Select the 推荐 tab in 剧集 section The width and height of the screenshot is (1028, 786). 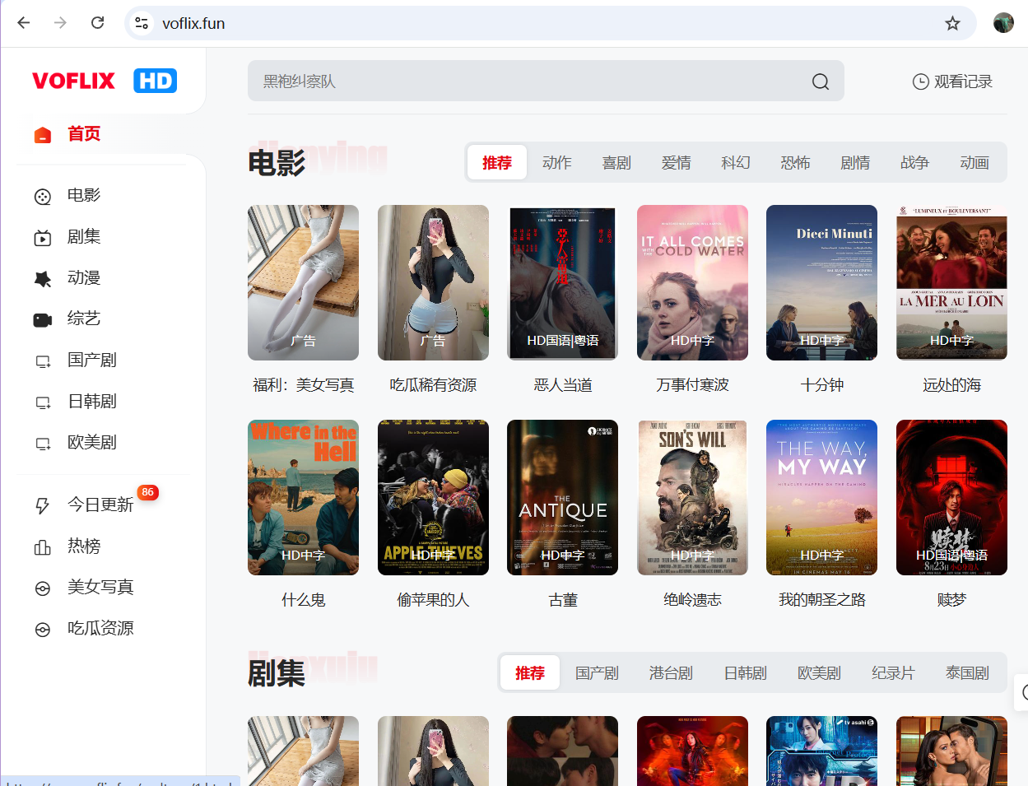[530, 673]
